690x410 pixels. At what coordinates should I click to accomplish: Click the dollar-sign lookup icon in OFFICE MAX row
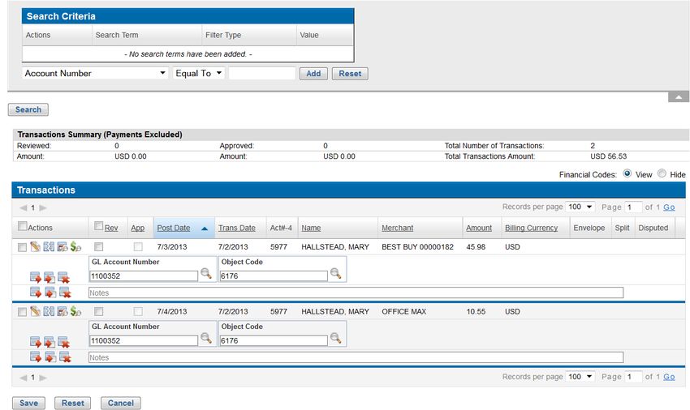(x=75, y=311)
